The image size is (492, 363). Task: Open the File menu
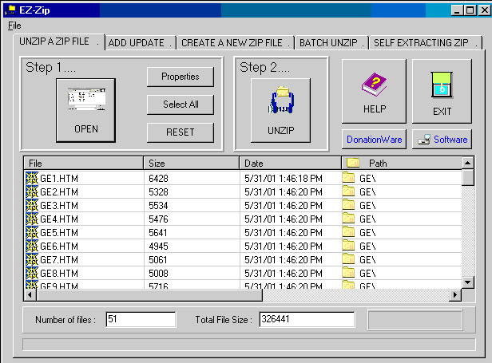coord(14,26)
